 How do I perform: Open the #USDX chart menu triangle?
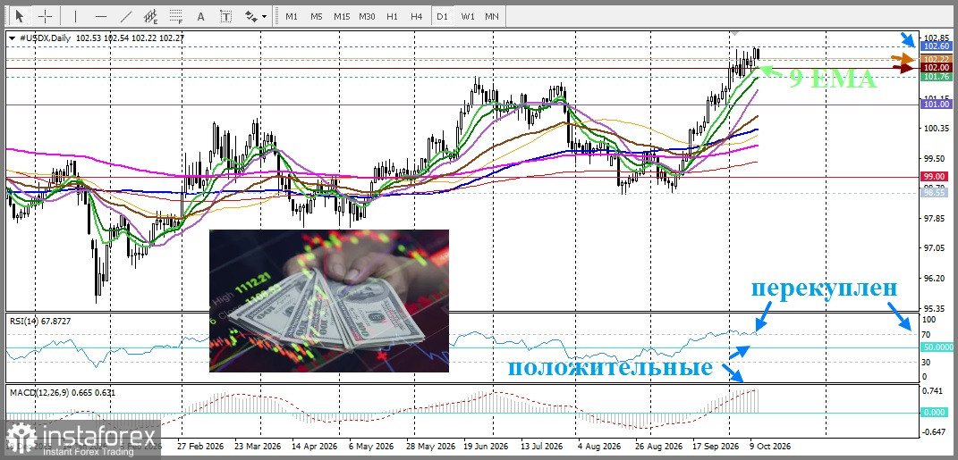tap(13, 38)
